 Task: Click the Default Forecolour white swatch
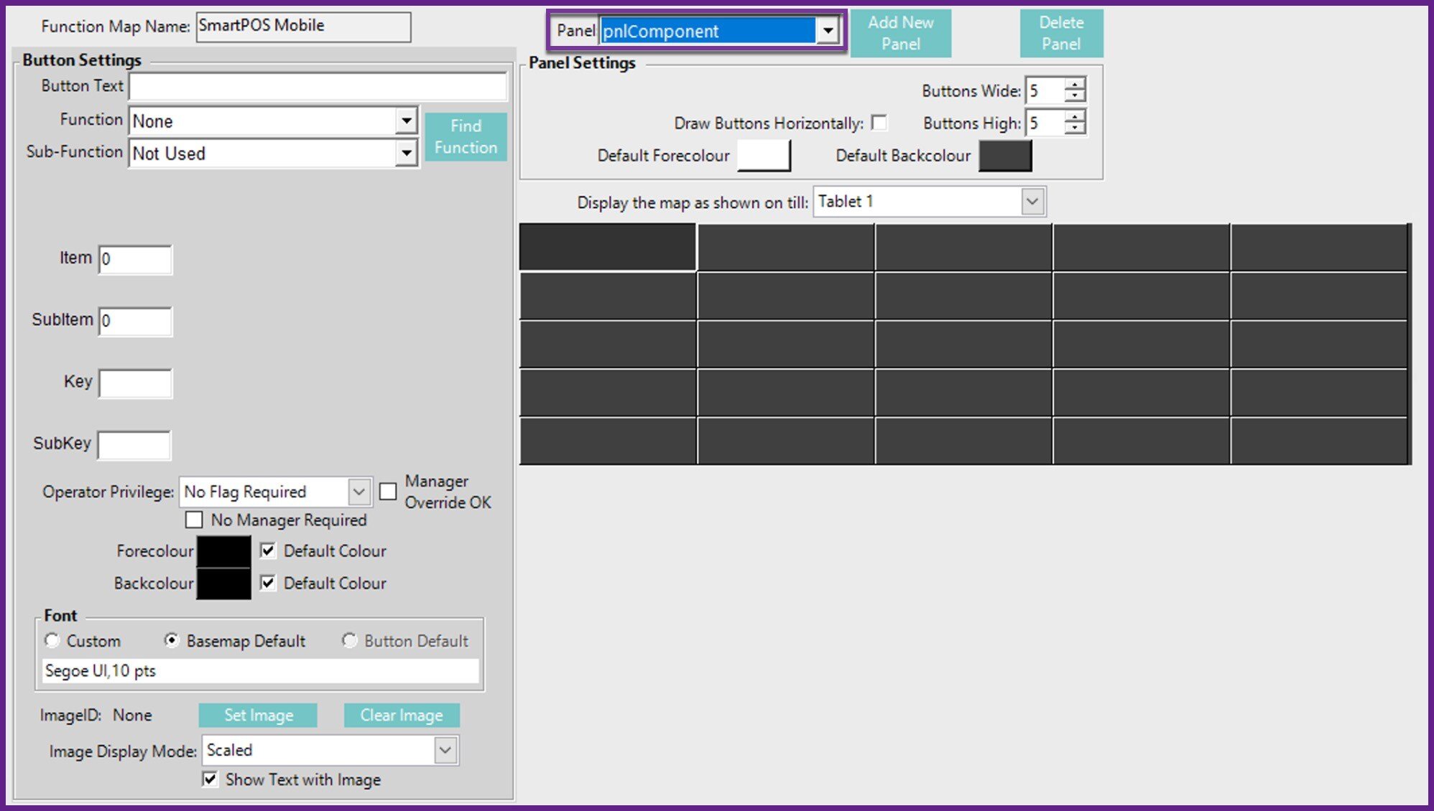coord(764,155)
